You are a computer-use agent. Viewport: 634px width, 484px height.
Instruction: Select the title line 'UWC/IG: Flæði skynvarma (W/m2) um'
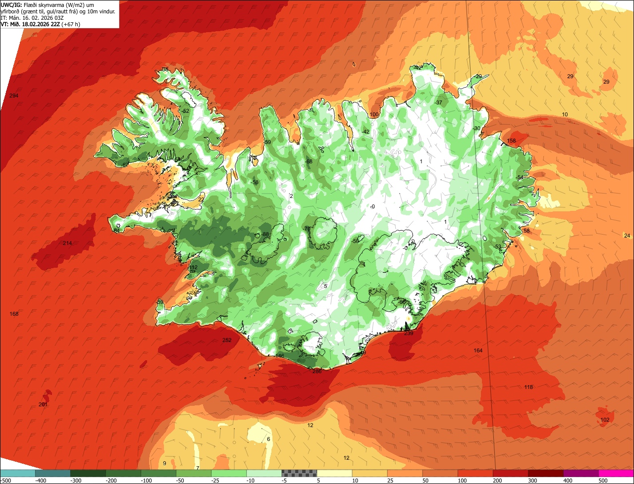[x=48, y=4]
